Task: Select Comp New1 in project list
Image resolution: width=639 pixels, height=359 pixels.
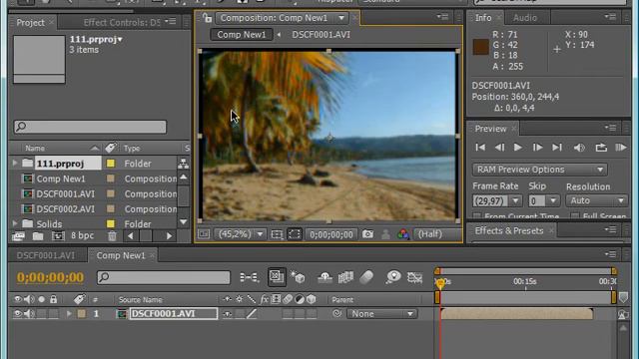Action: coord(61,179)
